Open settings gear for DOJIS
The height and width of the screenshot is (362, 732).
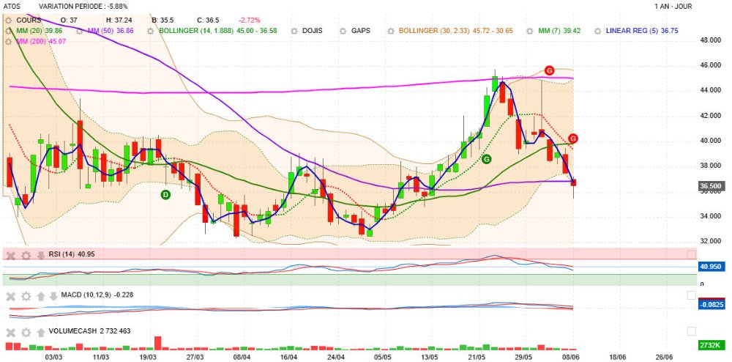tap(294, 31)
